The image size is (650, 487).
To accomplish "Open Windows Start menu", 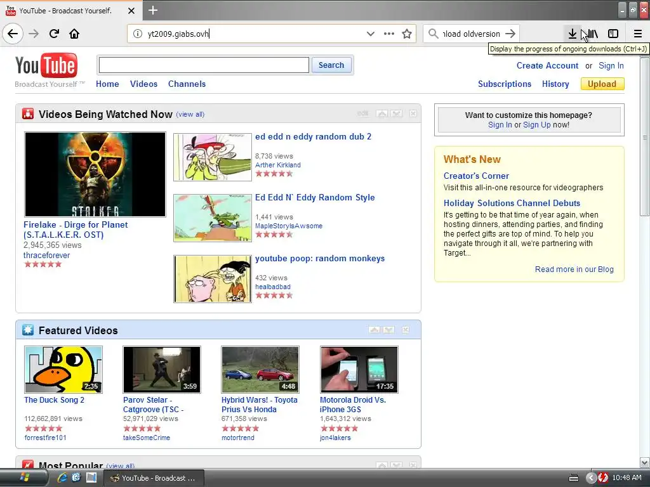I will click(x=24, y=478).
